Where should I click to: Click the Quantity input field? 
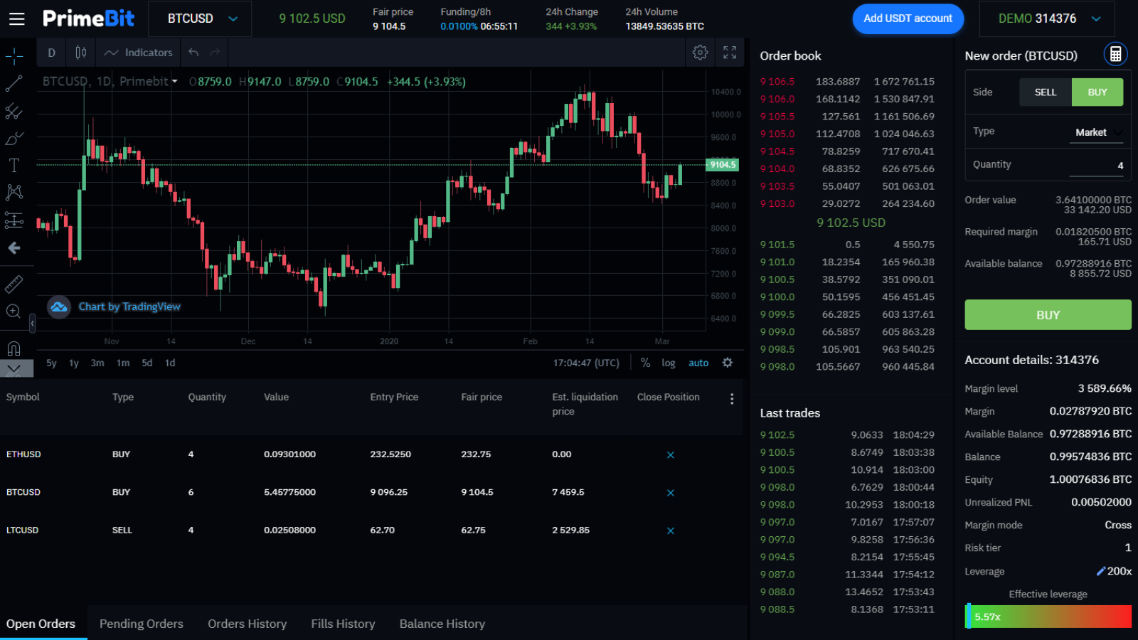coord(1096,166)
